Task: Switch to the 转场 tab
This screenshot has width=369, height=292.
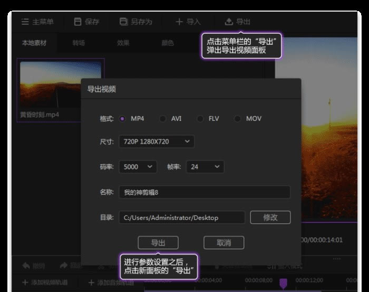Action: point(79,43)
